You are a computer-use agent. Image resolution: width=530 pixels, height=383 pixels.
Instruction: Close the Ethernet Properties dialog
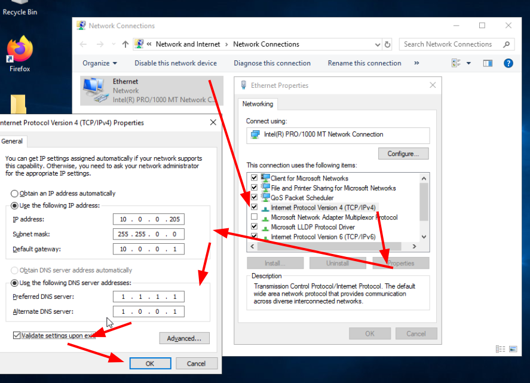point(433,85)
